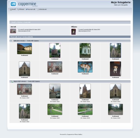Image resolution: width=140 pixels, height=138 pixels.
Task: Open the red and yellow palace building thumbnail
Action: point(24,49)
